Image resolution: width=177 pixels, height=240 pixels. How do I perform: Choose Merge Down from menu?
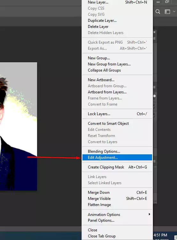(117, 193)
